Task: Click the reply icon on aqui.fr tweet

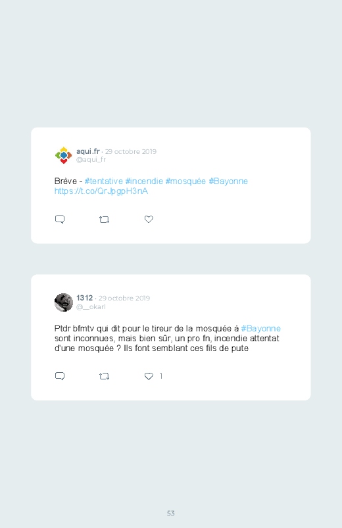Action: click(x=60, y=219)
